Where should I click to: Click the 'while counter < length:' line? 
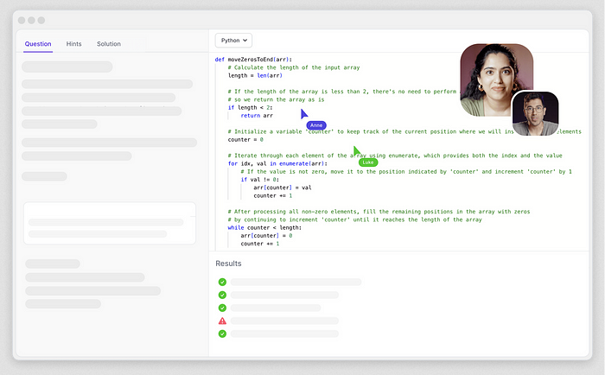click(264, 227)
